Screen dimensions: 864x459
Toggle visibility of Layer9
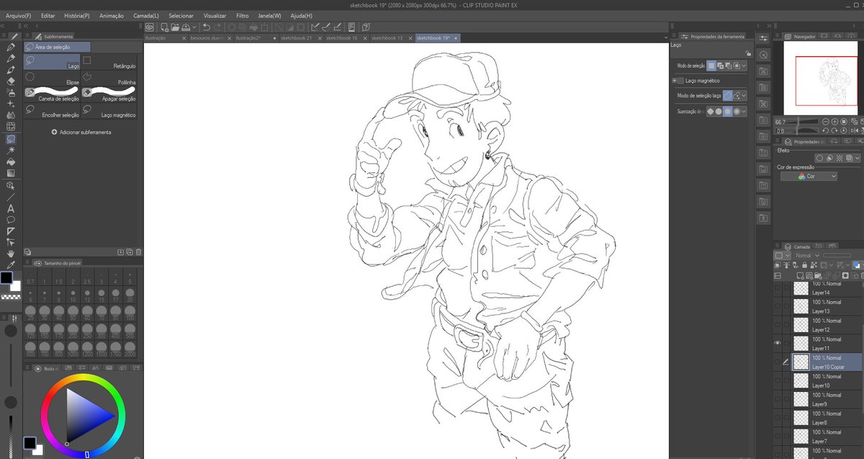pos(778,399)
